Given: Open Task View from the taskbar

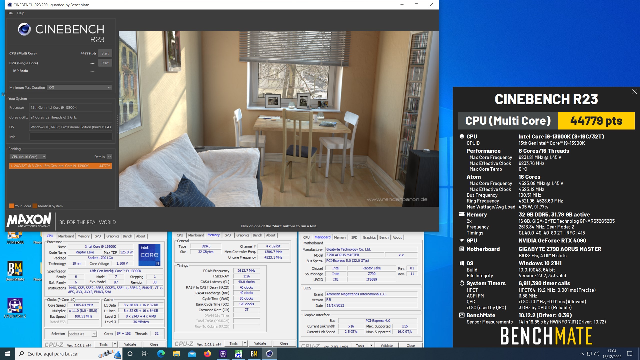Looking at the screenshot, I should coord(145,354).
